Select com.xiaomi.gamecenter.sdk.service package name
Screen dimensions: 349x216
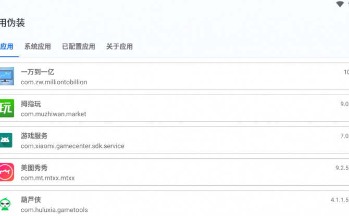(x=72, y=146)
